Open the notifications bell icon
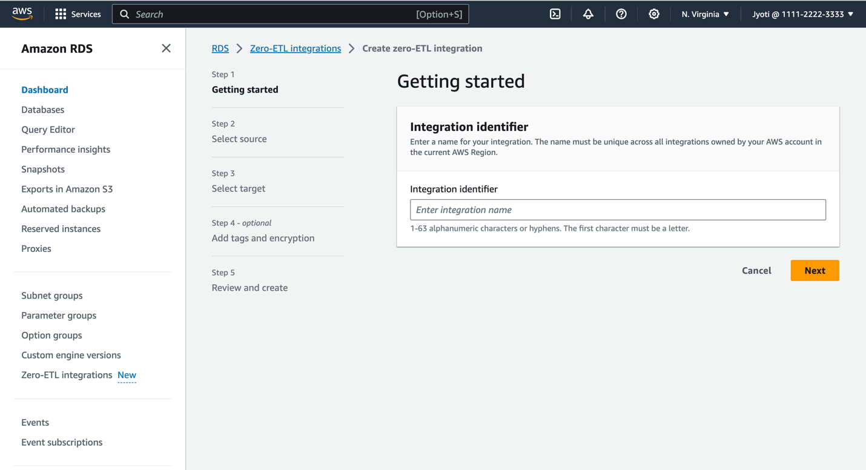The image size is (866, 470). pos(588,14)
